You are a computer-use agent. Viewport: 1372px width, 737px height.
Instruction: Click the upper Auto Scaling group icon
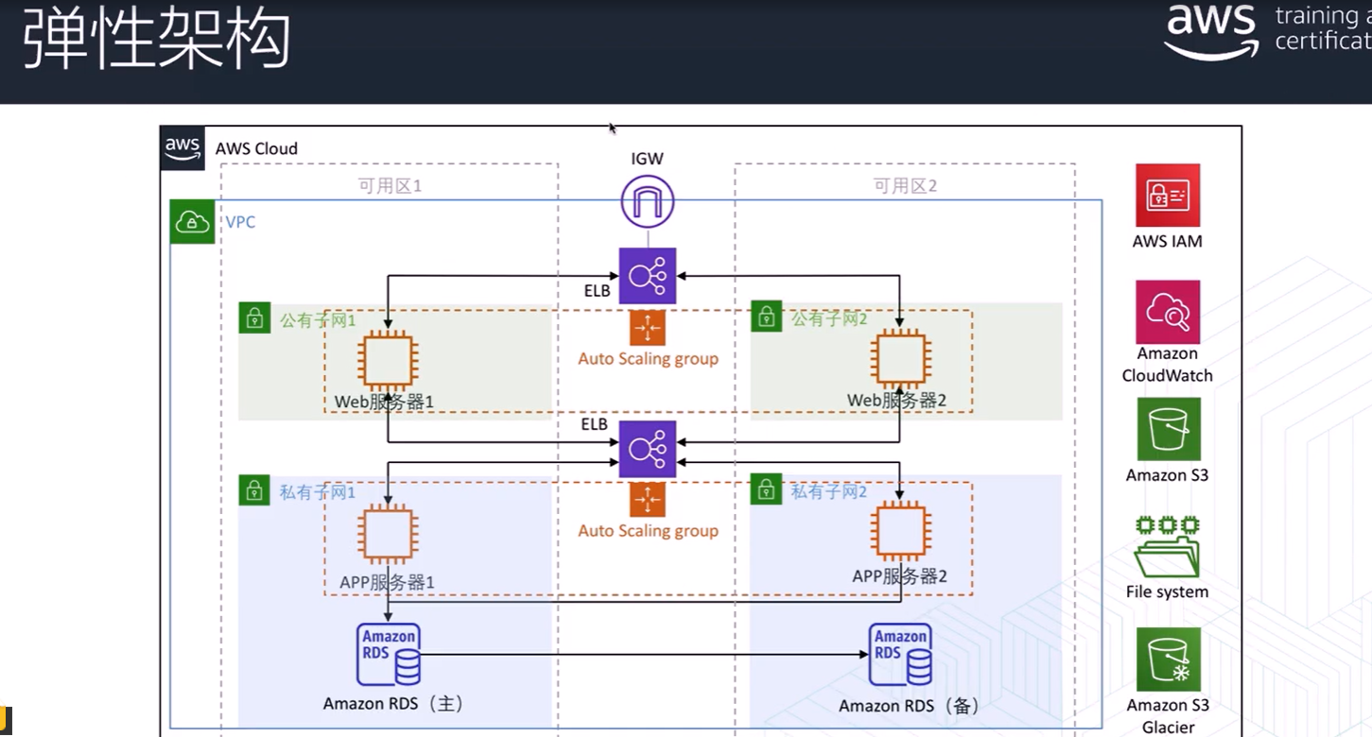648,328
